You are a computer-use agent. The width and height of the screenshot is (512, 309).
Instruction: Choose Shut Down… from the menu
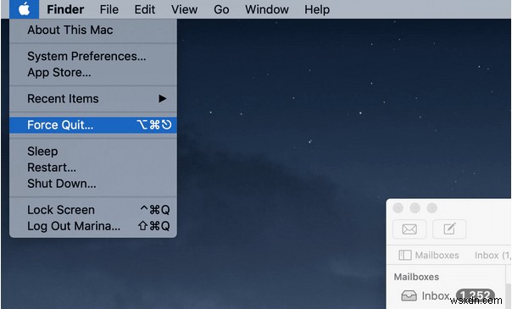click(x=93, y=184)
